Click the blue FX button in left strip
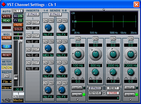Viewport: 141px width, 104px height. click(x=7, y=47)
